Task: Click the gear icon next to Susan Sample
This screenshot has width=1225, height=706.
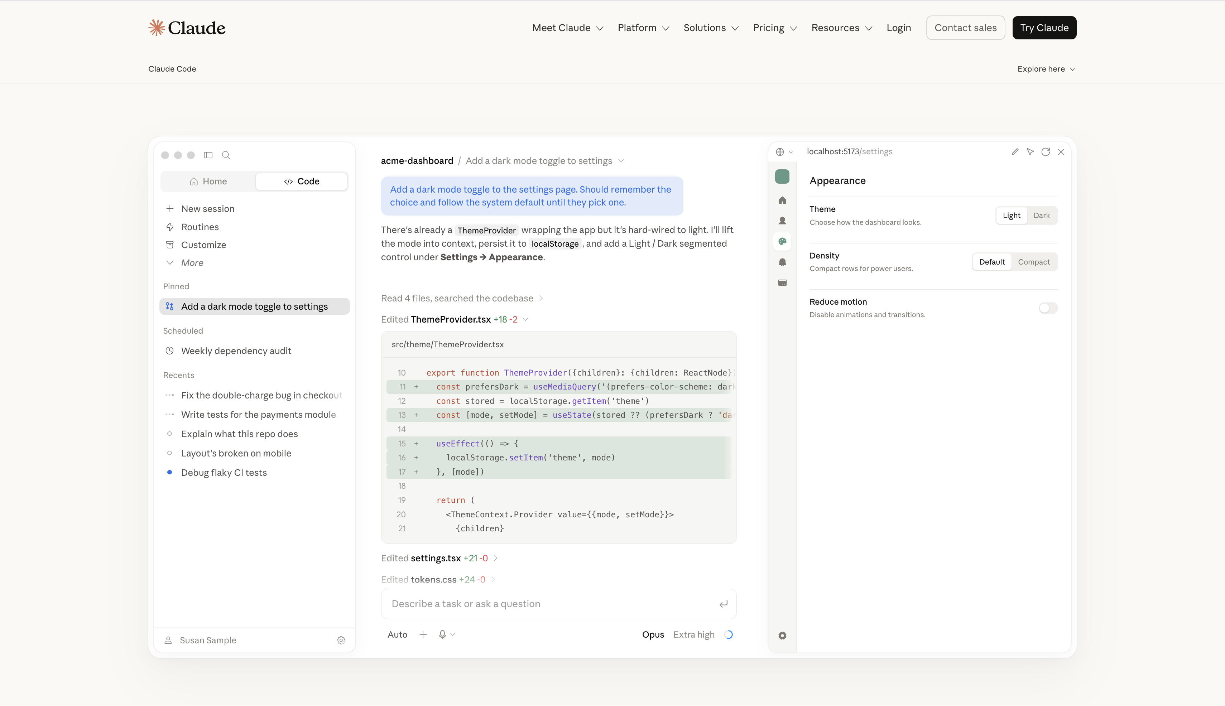Action: [341, 640]
